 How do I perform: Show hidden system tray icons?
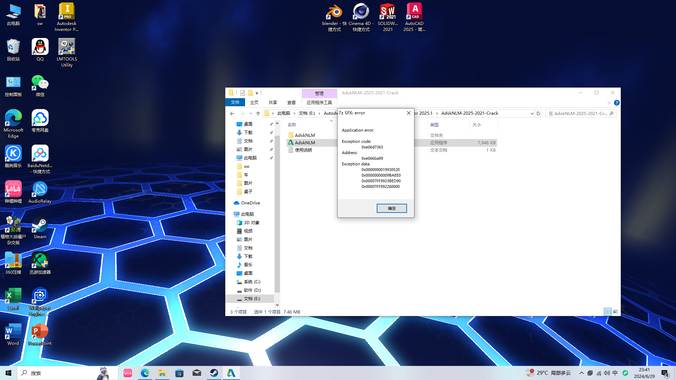click(x=581, y=373)
